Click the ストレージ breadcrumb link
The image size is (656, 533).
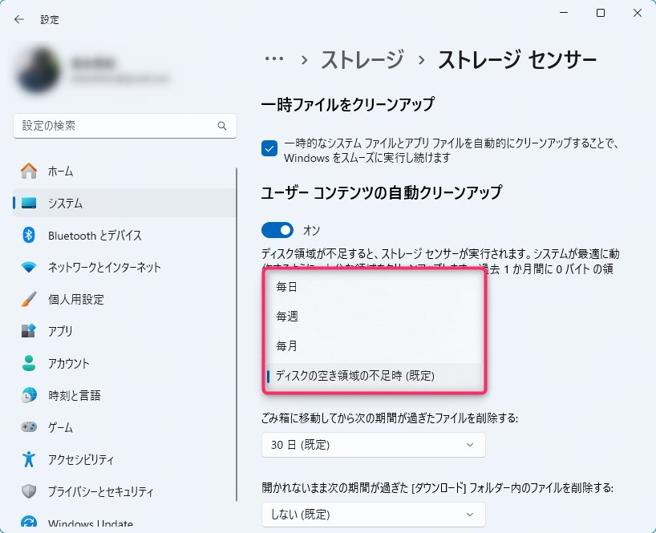362,59
